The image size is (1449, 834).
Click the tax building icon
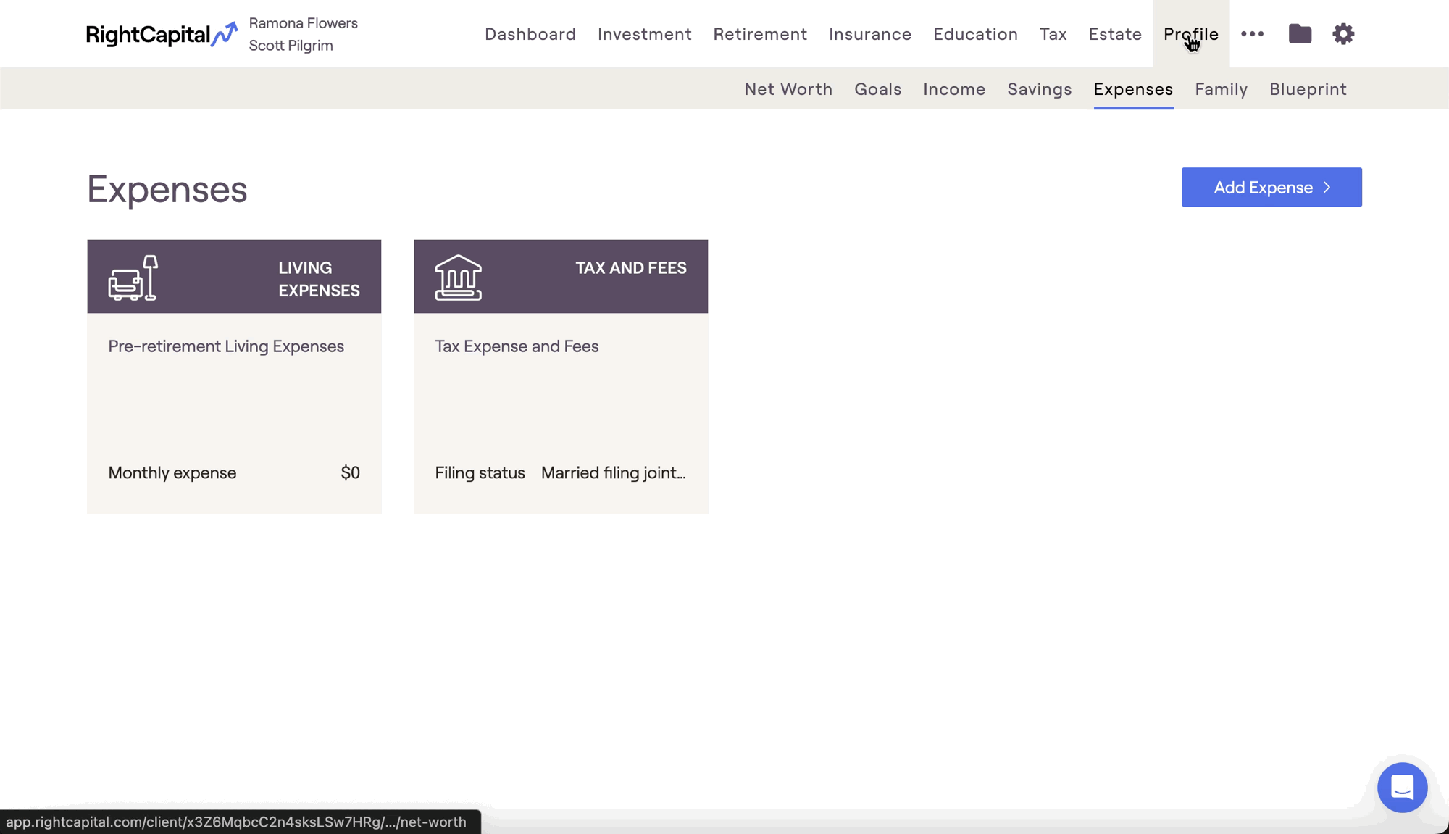[458, 278]
